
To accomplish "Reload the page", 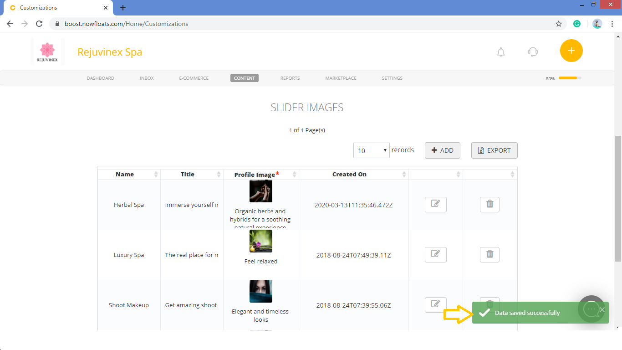I will coord(39,24).
